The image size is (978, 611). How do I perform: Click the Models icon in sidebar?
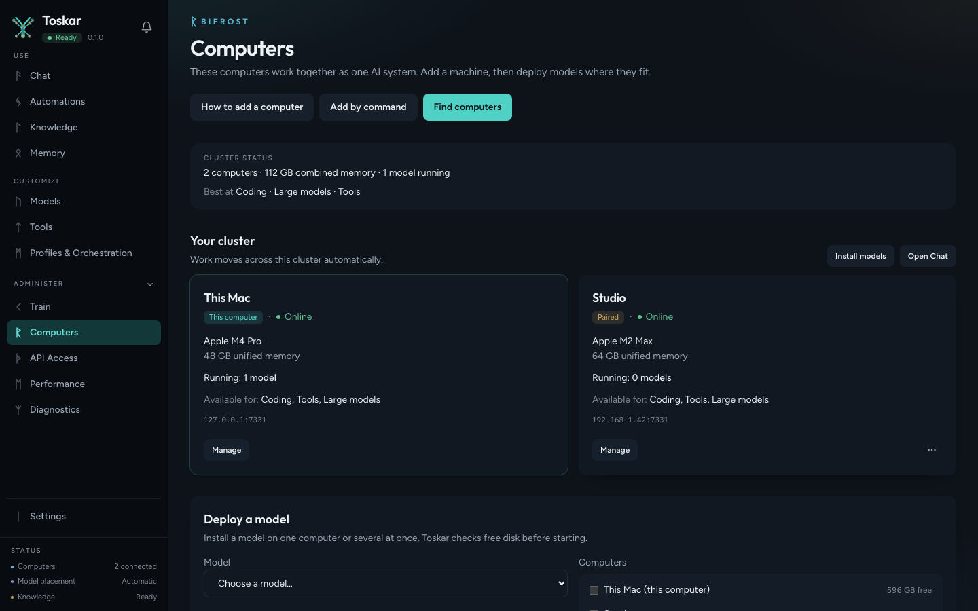point(18,202)
